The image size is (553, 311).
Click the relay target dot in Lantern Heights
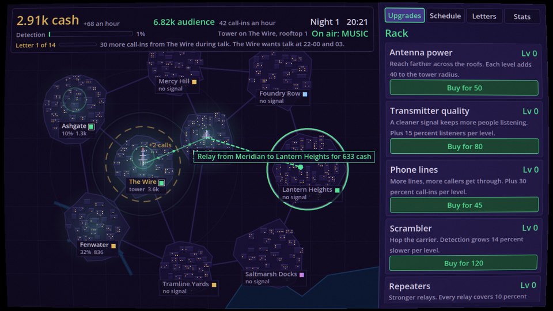click(301, 167)
